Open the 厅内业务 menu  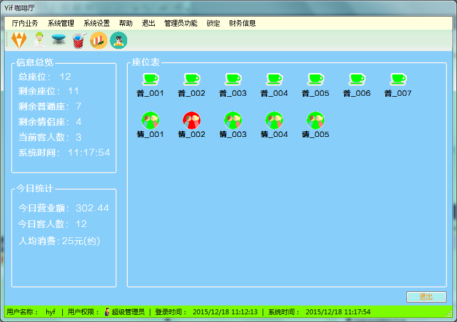tap(25, 23)
